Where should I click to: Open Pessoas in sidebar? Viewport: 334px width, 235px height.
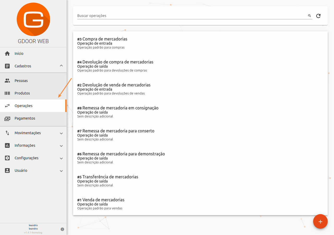[x=33, y=81]
